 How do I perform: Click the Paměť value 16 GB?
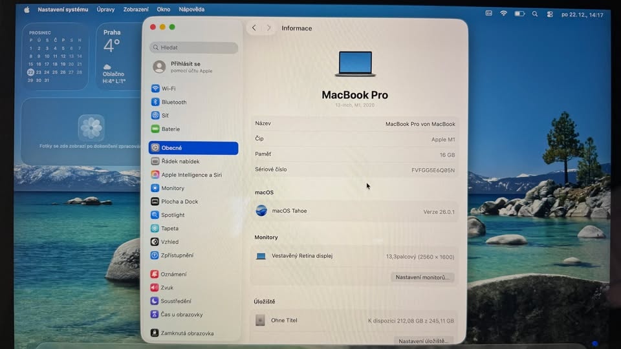point(447,154)
